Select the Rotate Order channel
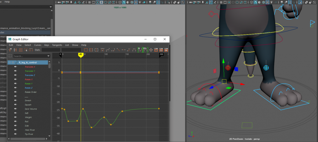 pos(31,92)
